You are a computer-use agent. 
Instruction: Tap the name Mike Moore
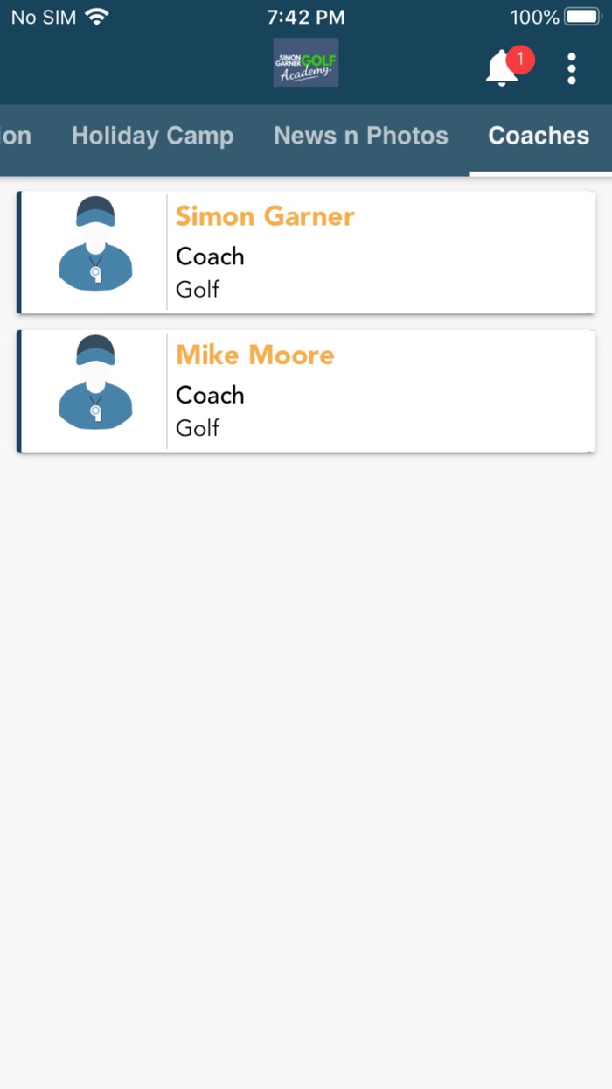tap(254, 354)
